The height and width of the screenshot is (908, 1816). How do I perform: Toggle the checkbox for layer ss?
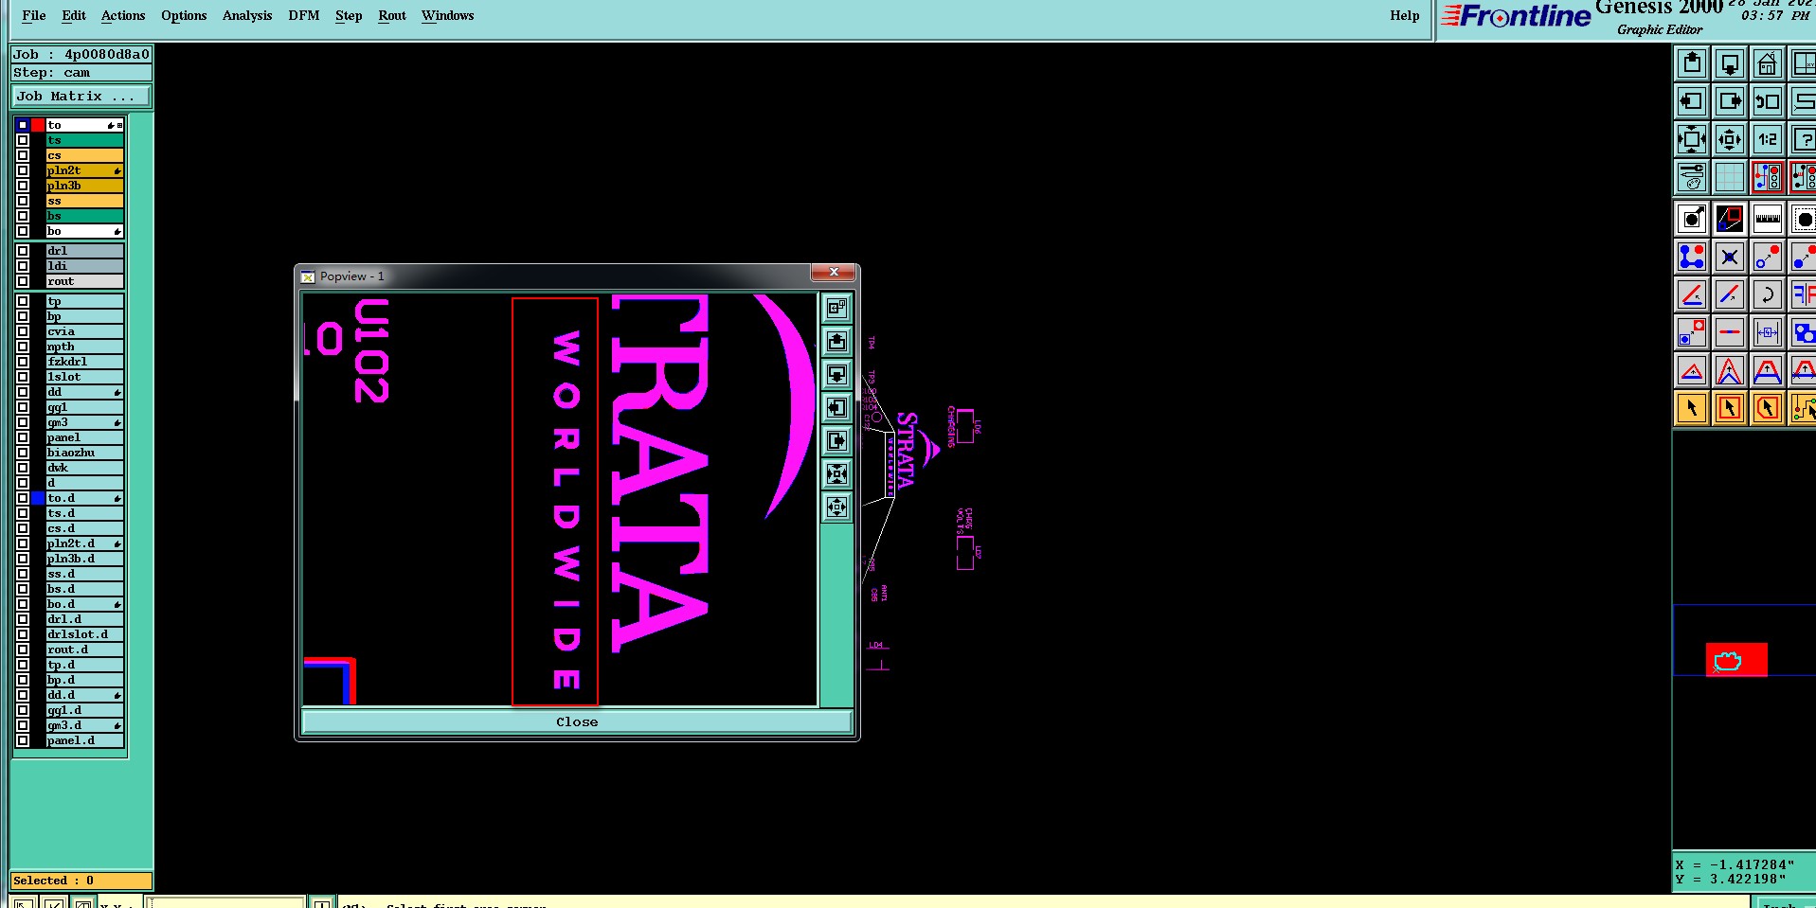[x=23, y=201]
